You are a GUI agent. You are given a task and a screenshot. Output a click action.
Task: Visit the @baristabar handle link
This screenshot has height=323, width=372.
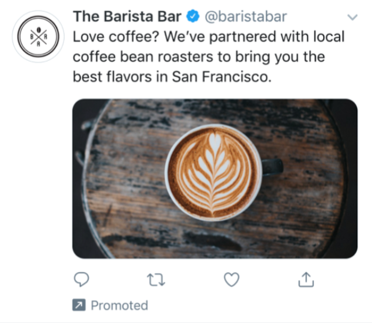[246, 16]
